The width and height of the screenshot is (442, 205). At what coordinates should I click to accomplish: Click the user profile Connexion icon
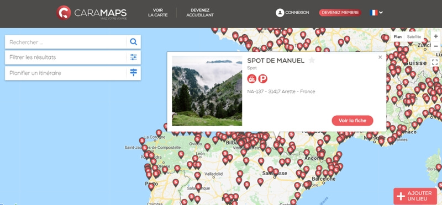tap(280, 13)
